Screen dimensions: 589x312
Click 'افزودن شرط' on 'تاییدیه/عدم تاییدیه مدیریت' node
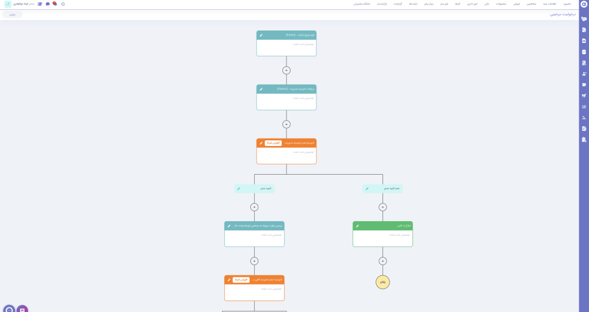pyautogui.click(x=273, y=143)
